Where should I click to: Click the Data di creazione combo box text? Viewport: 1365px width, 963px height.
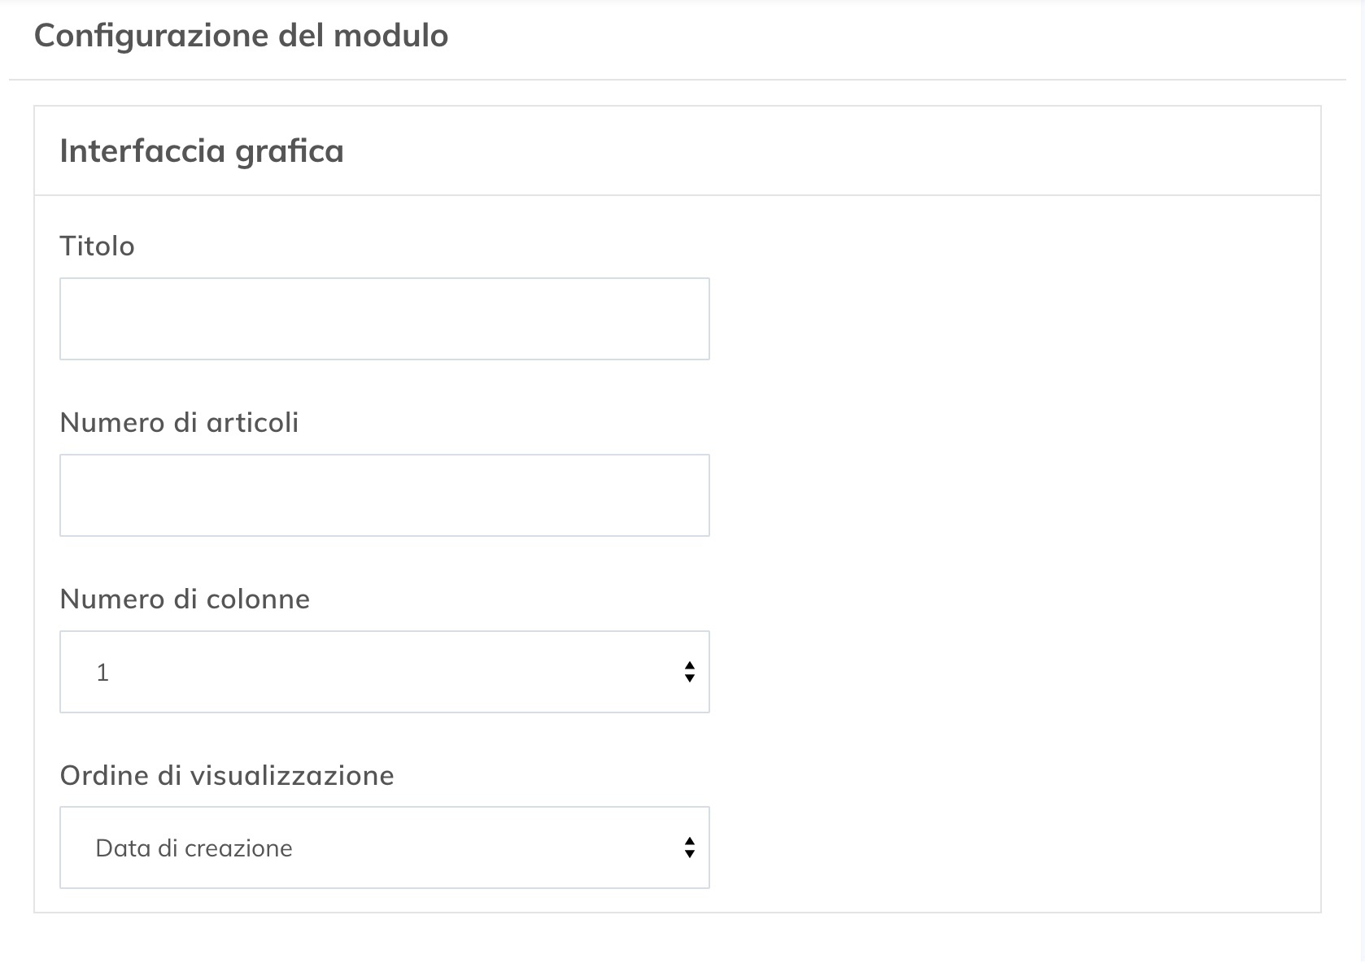(x=194, y=848)
